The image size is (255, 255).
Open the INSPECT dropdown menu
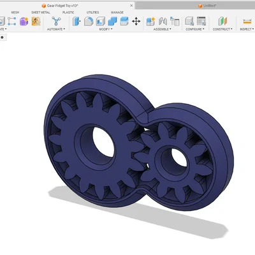(247, 29)
